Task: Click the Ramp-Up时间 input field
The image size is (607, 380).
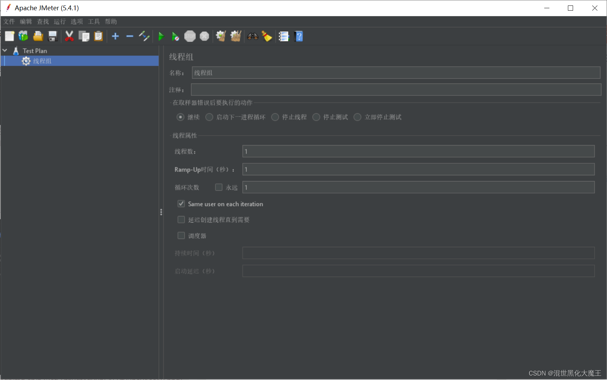Action: click(418, 169)
